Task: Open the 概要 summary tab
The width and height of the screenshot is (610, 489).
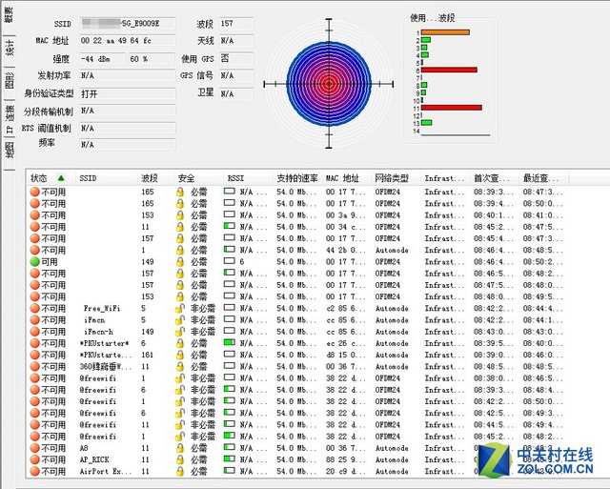Action: [x=9, y=15]
